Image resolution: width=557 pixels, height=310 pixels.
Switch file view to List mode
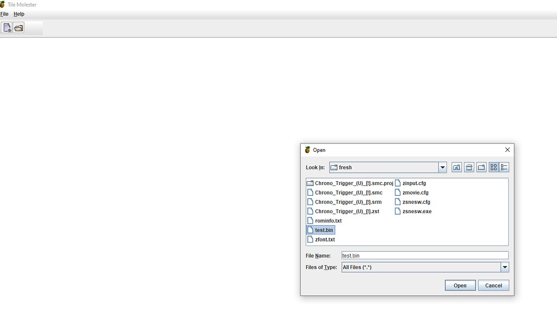493,168
